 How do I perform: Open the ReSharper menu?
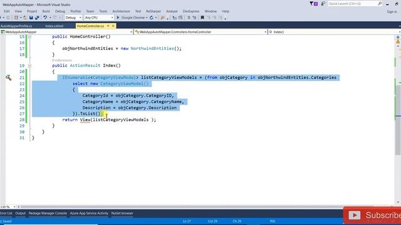click(154, 11)
